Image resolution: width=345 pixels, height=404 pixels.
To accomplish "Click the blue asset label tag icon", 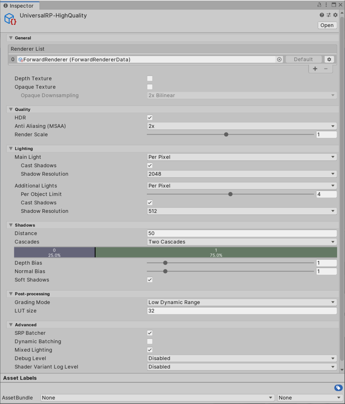I will click(x=338, y=388).
